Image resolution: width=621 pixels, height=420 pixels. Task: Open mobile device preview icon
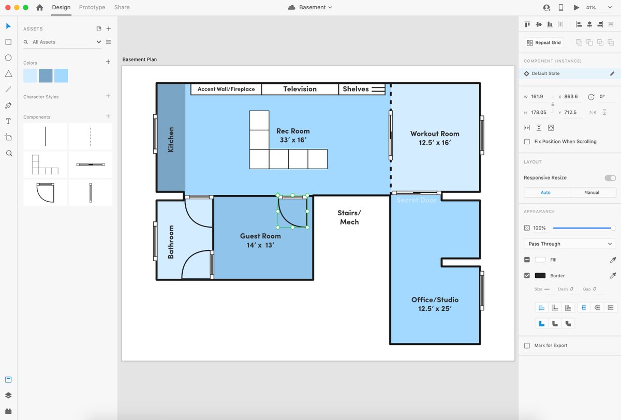pyautogui.click(x=561, y=8)
